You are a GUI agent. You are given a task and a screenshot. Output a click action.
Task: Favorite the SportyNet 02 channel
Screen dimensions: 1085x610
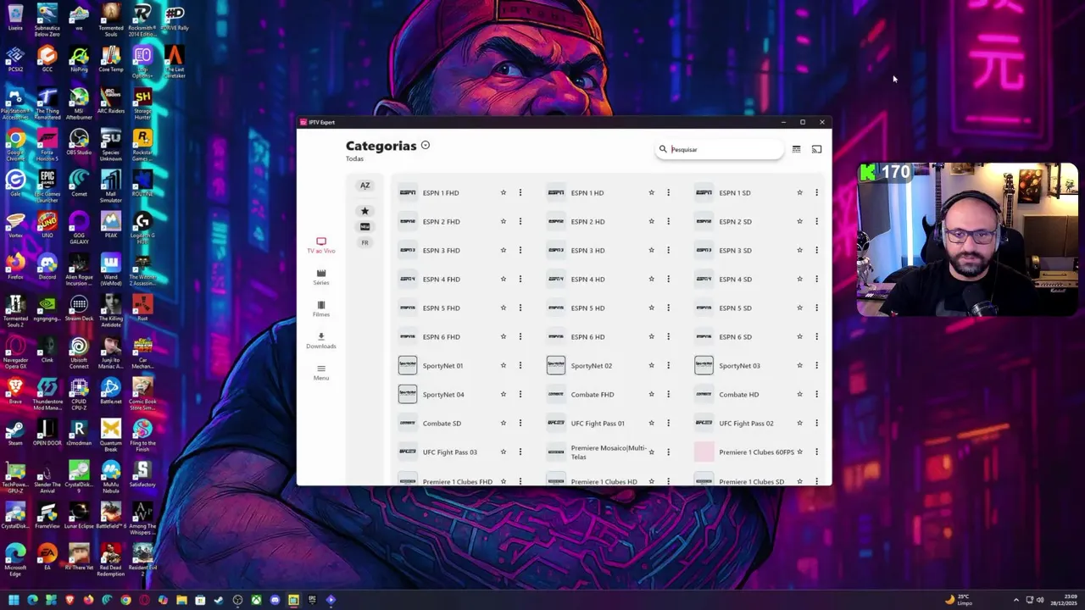click(x=651, y=365)
